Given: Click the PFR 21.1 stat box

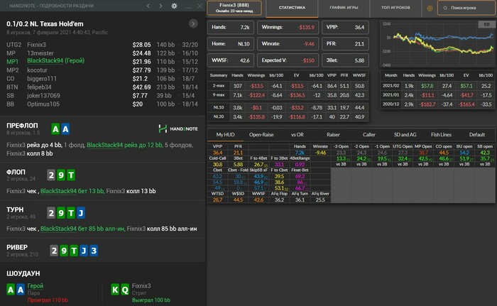Looking at the screenshot, I should 345,44.
